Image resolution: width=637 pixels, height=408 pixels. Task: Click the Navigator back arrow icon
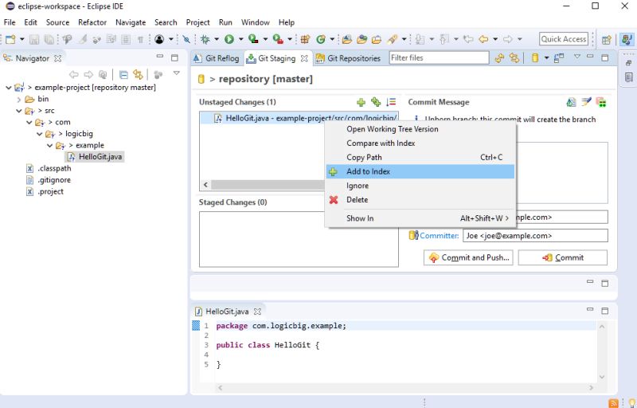coord(73,74)
